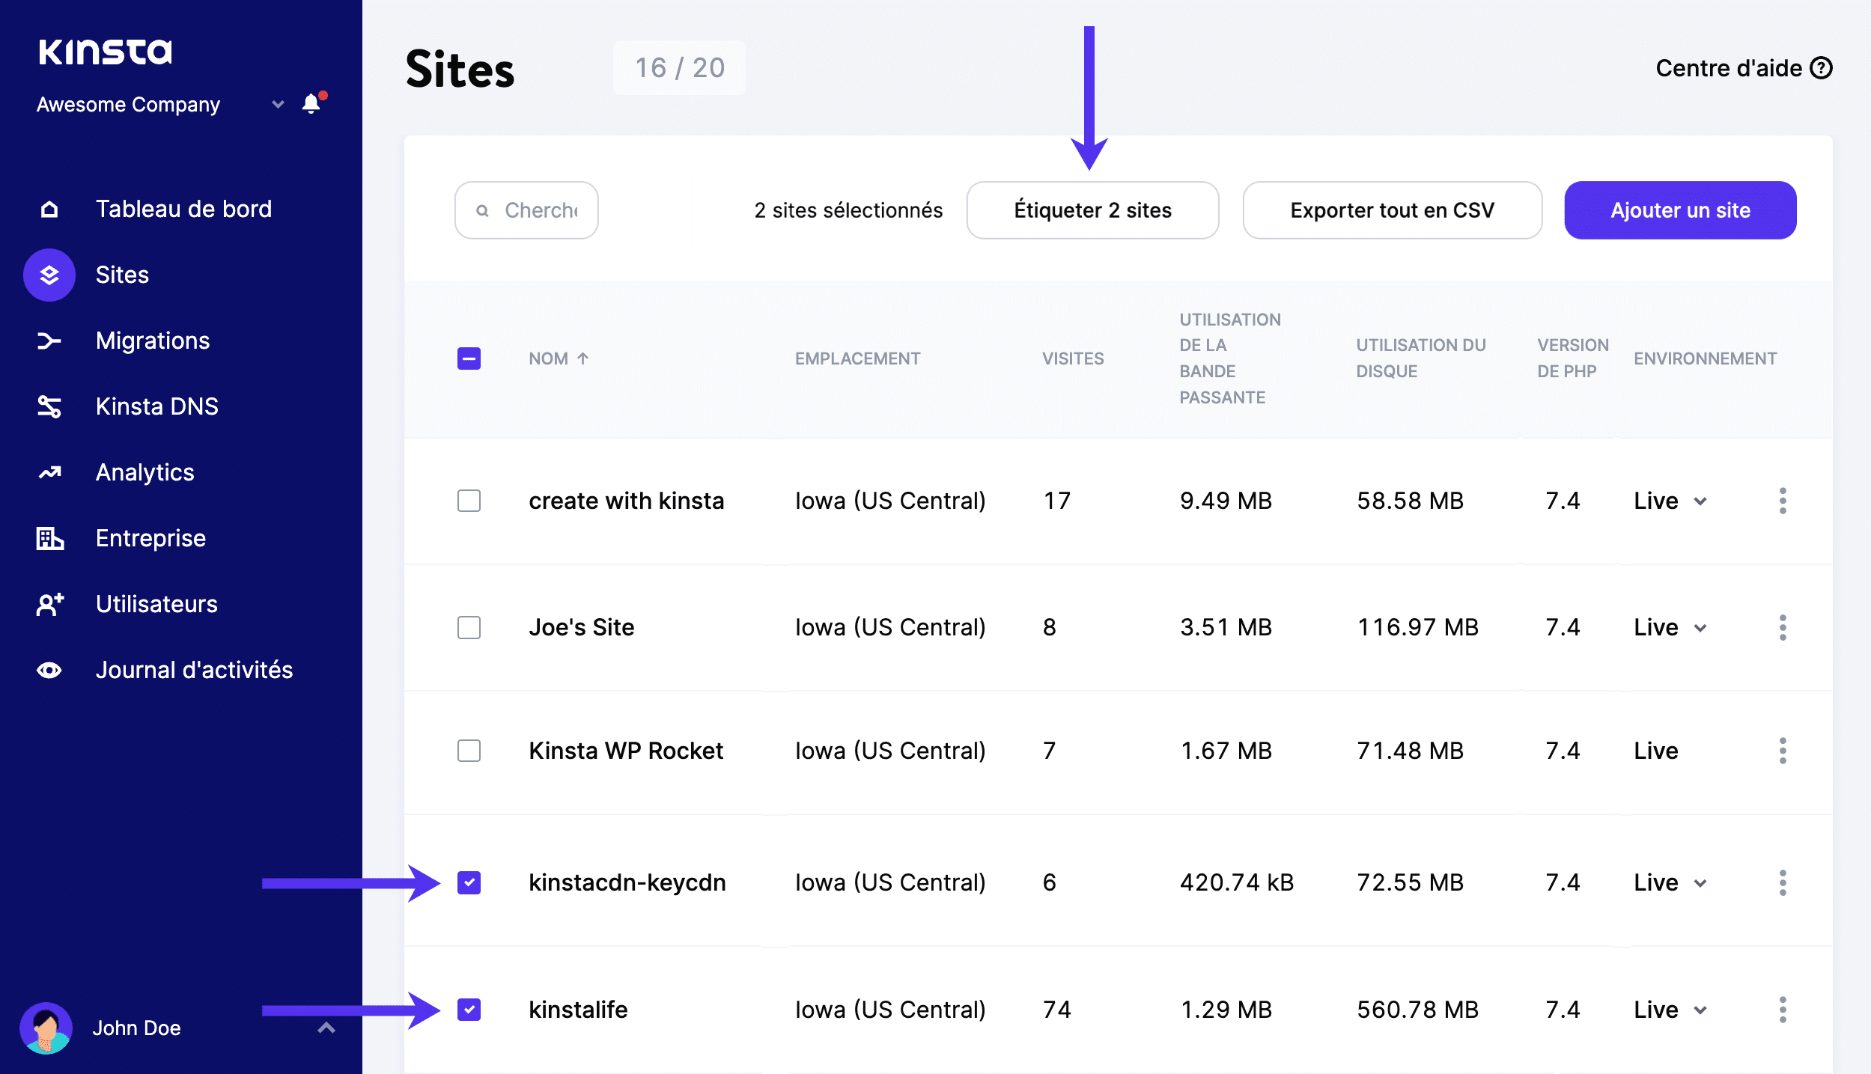This screenshot has width=1871, height=1074.
Task: Click the Migrations arrow icon in sidebar
Action: pyautogui.click(x=49, y=341)
